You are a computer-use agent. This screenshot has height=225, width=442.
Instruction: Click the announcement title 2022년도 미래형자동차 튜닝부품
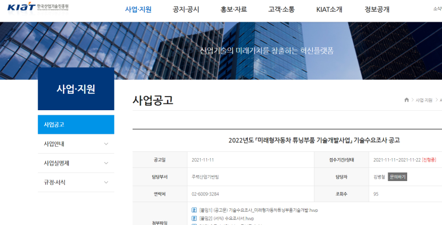[314, 140]
